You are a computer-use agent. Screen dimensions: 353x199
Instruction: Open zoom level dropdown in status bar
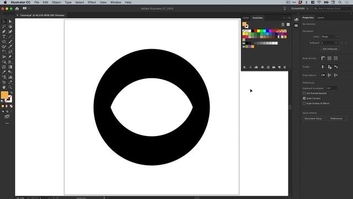coord(28,198)
